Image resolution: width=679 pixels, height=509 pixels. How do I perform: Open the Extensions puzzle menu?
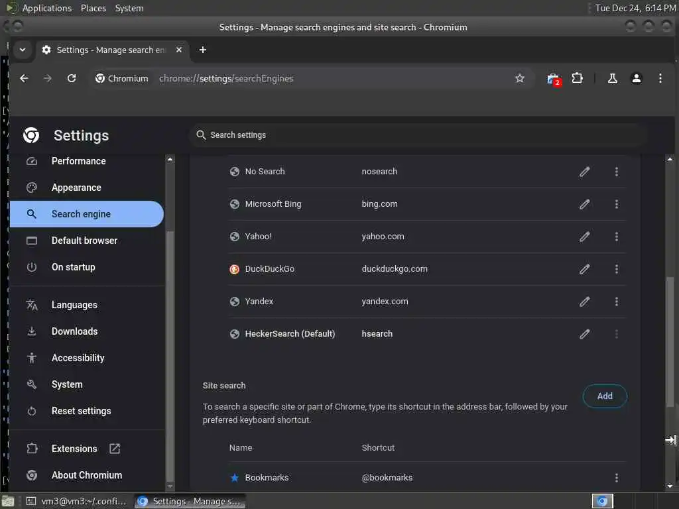[578, 78]
